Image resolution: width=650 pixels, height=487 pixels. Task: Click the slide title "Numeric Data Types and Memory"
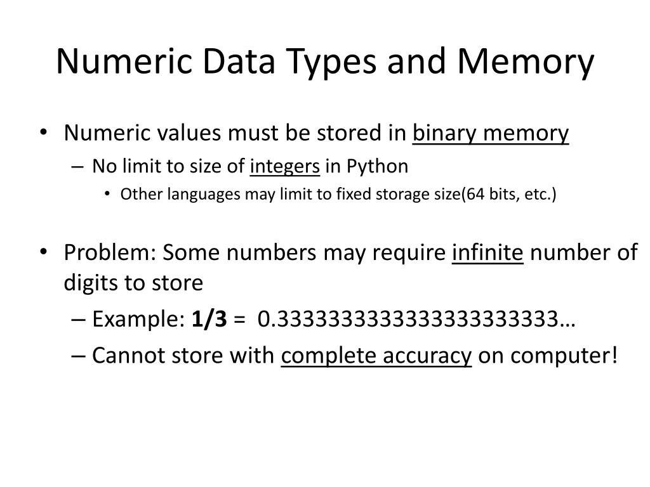click(x=325, y=63)
